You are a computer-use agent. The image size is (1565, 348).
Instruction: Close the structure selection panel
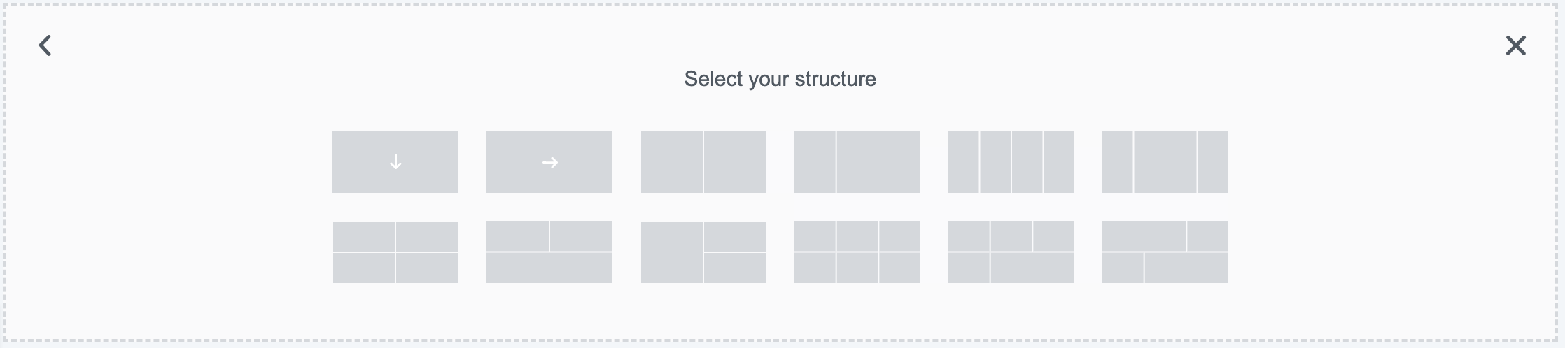click(x=1515, y=46)
